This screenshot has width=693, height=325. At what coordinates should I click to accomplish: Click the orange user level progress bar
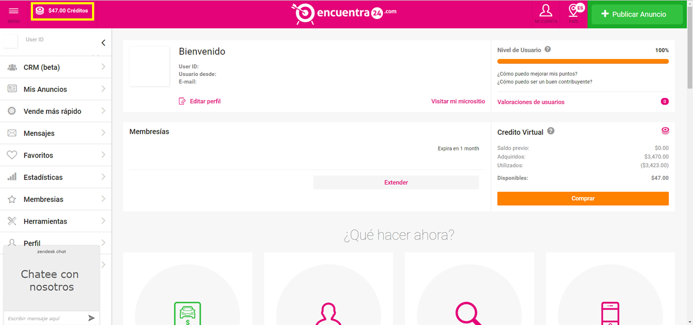(583, 61)
